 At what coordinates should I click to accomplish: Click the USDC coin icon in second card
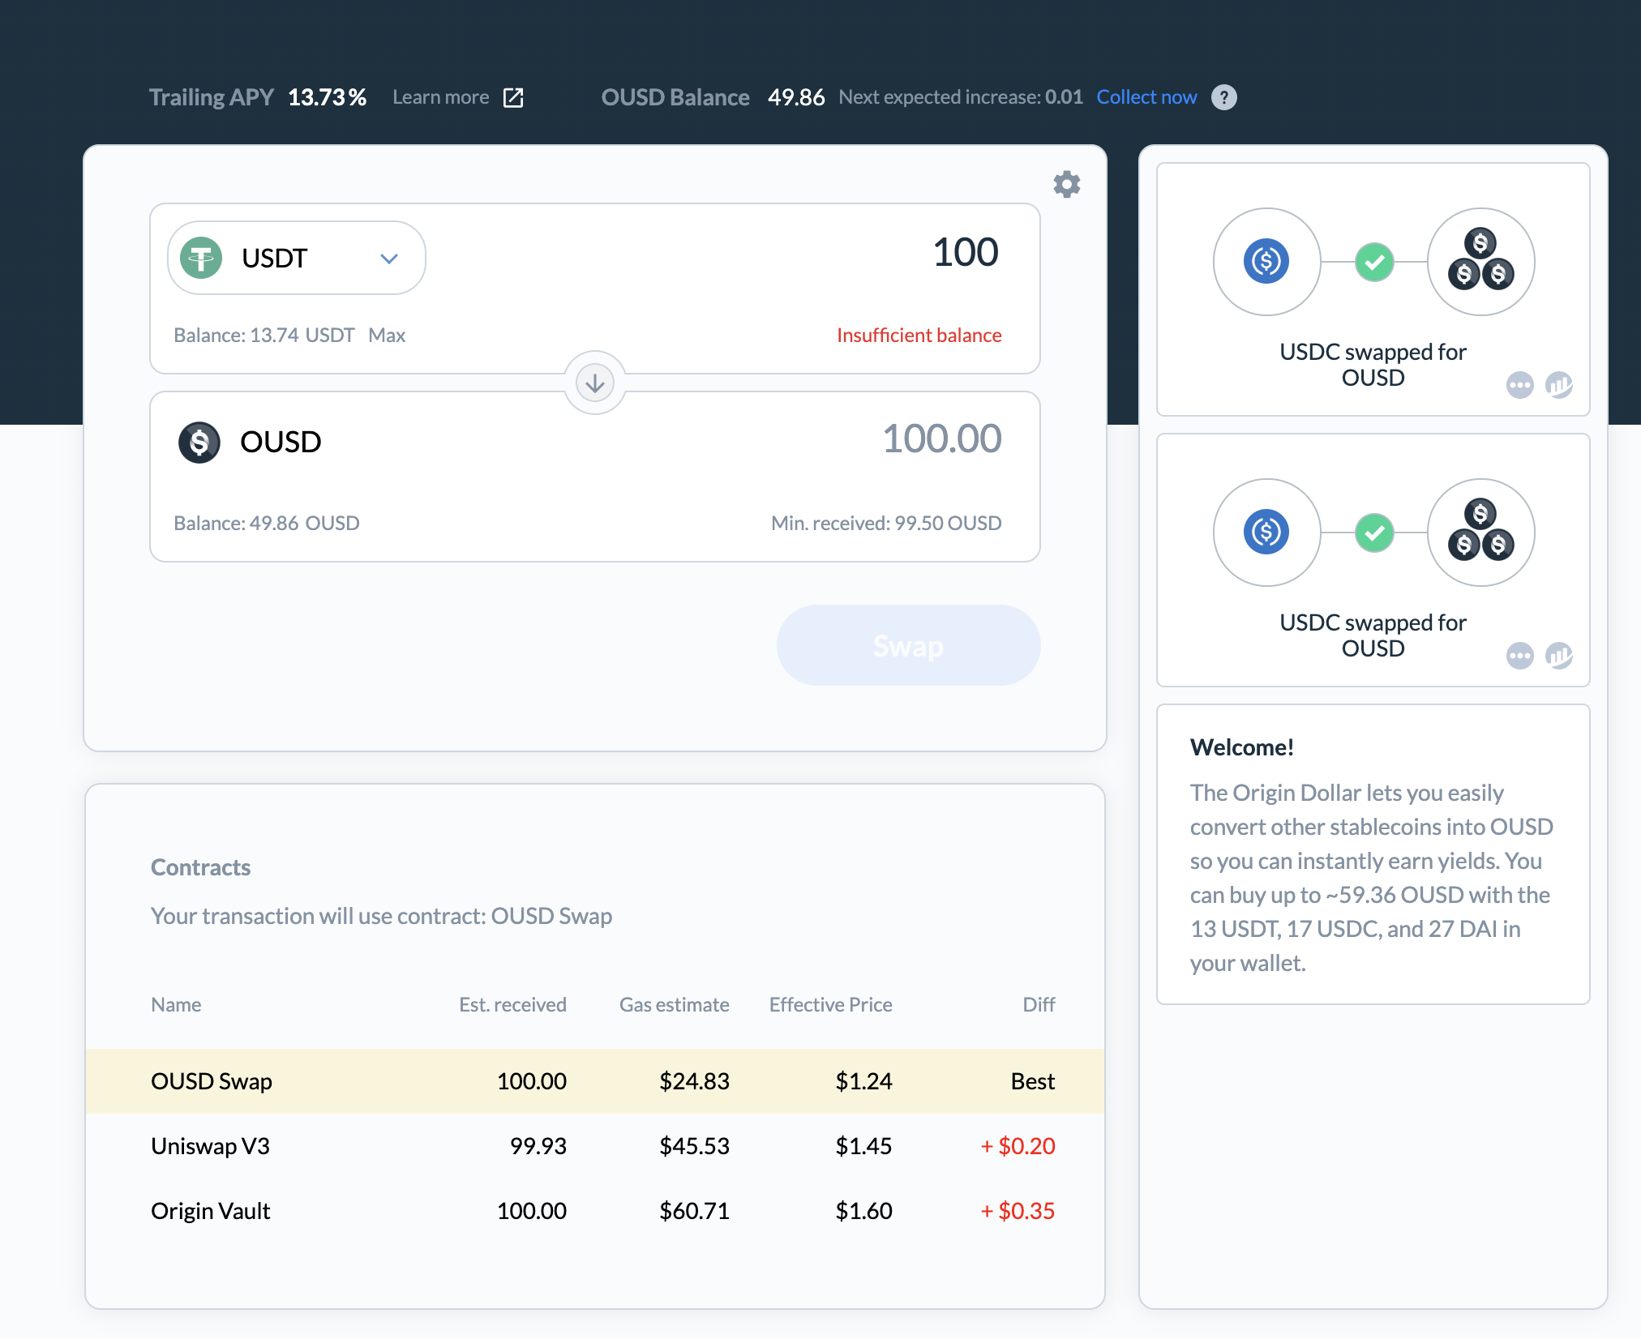1266,533
